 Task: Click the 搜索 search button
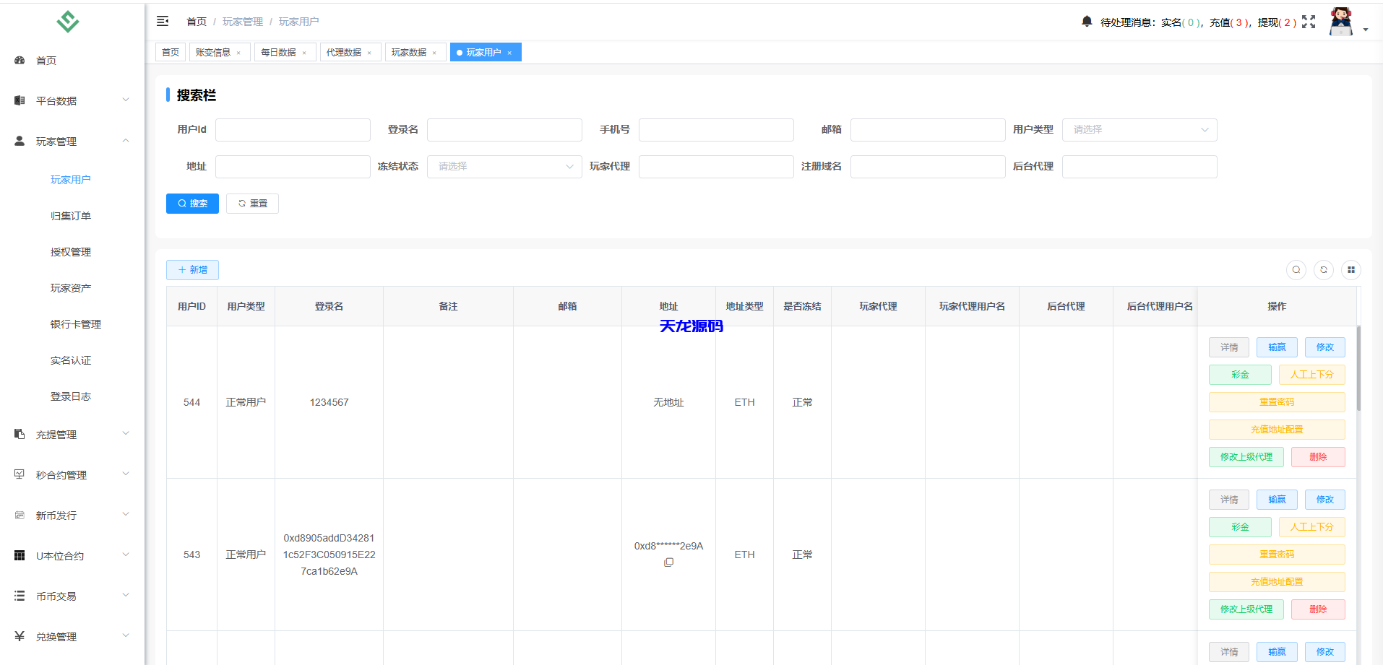[x=192, y=203]
